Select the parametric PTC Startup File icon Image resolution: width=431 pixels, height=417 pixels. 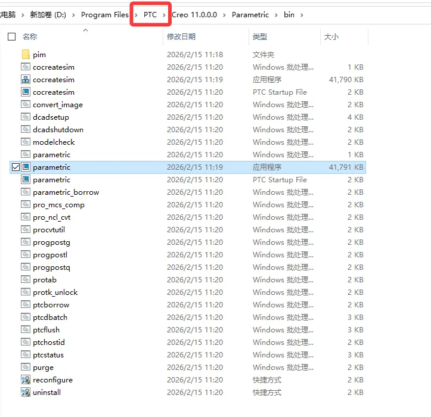point(26,180)
